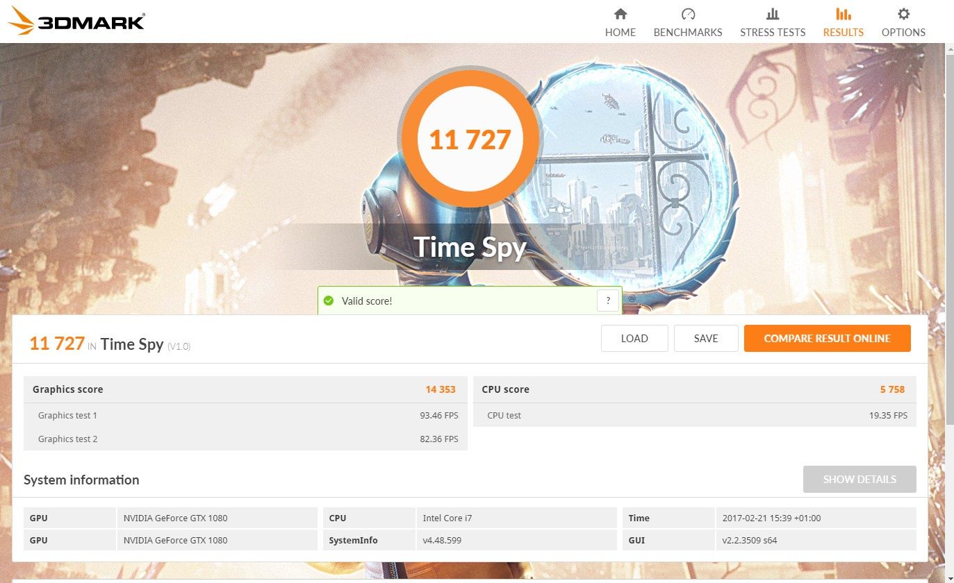Click COMPARE RESULT ONLINE button

pos(827,338)
